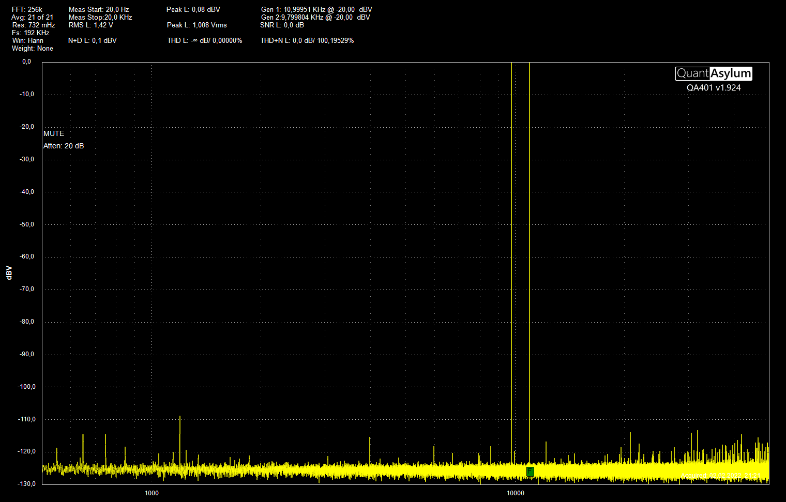Click the 'FFT: 256k' readout
Image resolution: width=786 pixels, height=502 pixels.
click(27, 9)
